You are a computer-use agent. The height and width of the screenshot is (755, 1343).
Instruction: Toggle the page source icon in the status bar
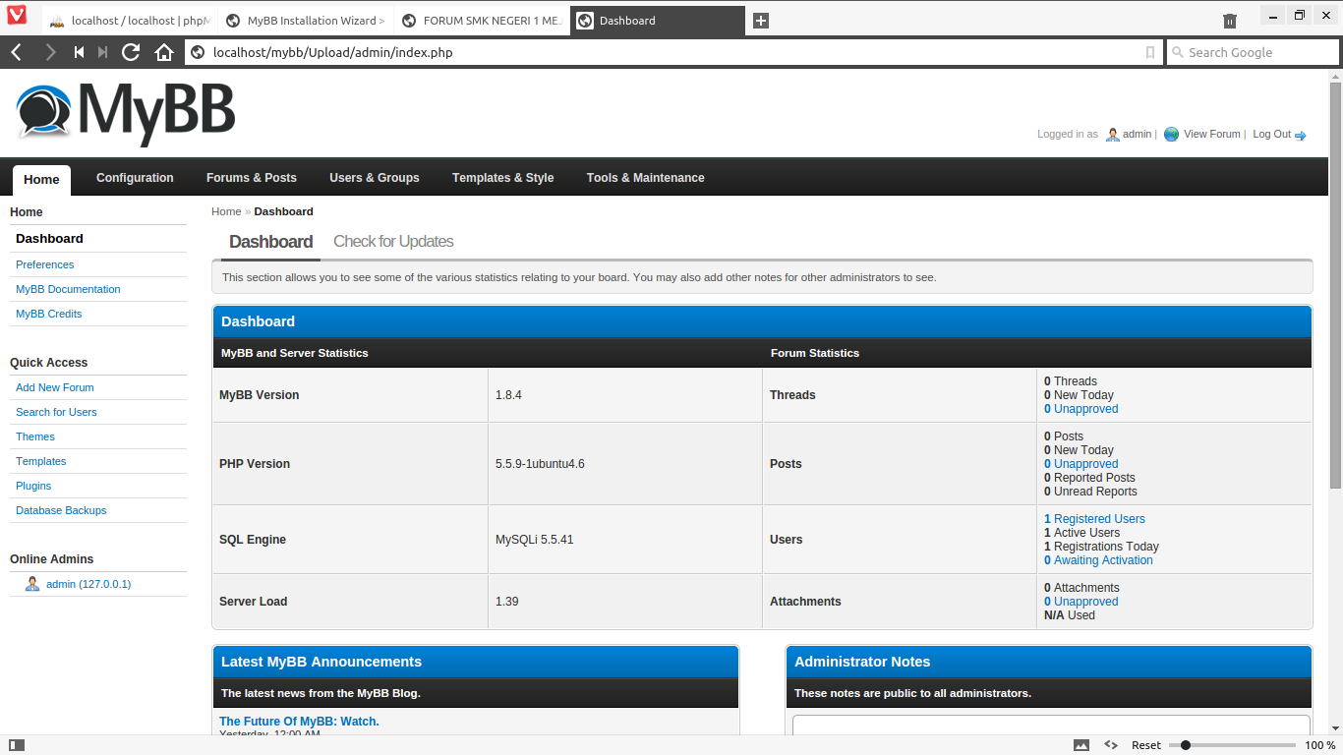(x=1110, y=745)
